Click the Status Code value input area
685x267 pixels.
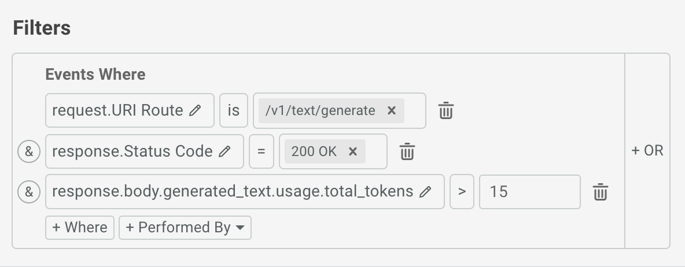[375, 151]
